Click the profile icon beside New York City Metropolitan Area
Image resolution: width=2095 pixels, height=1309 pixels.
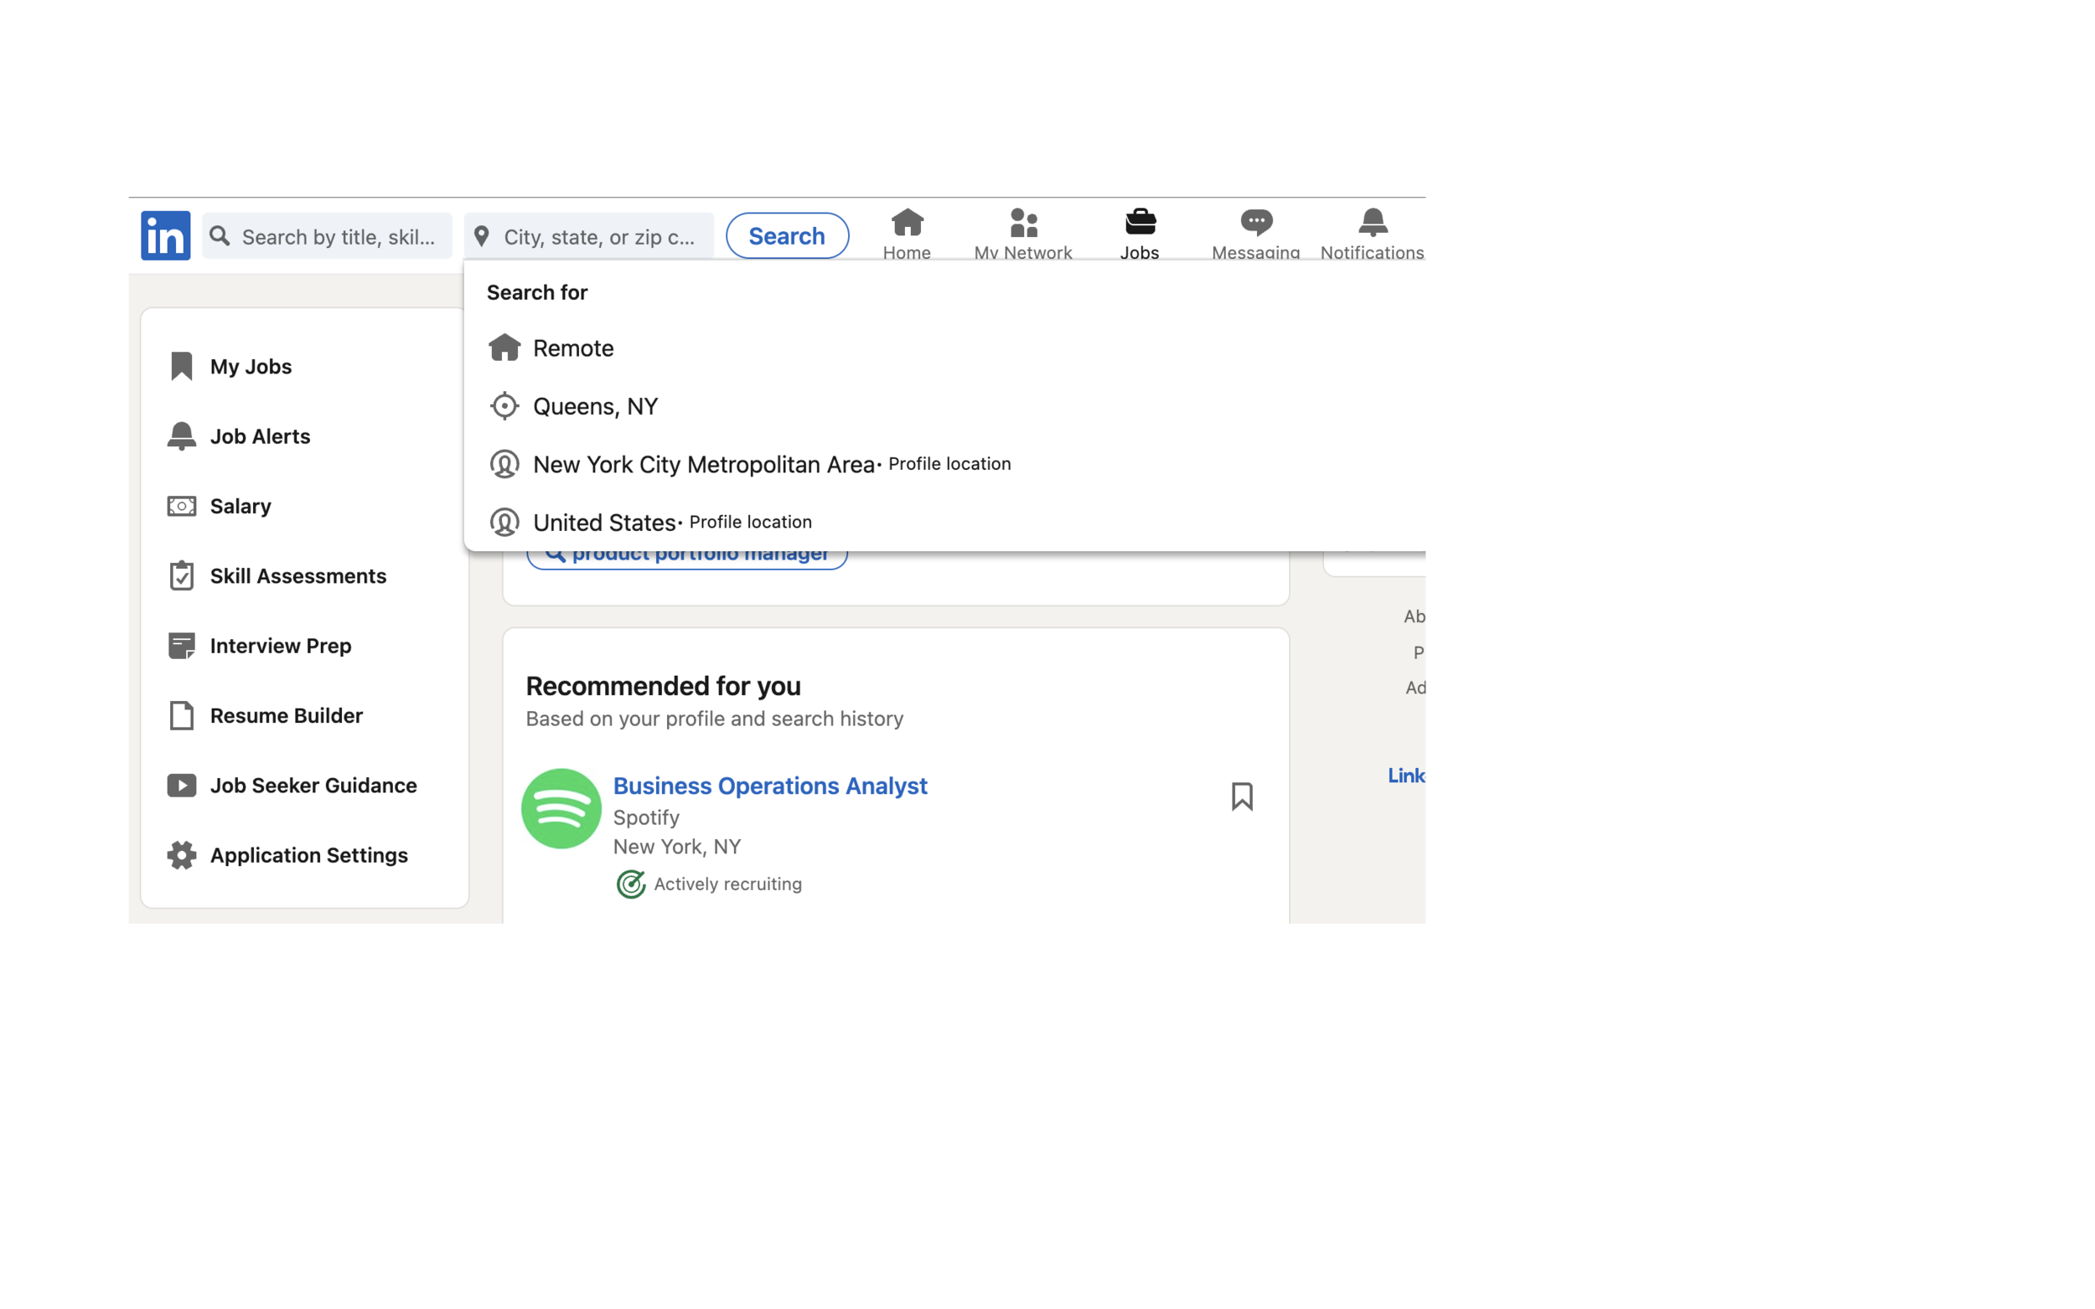click(504, 464)
